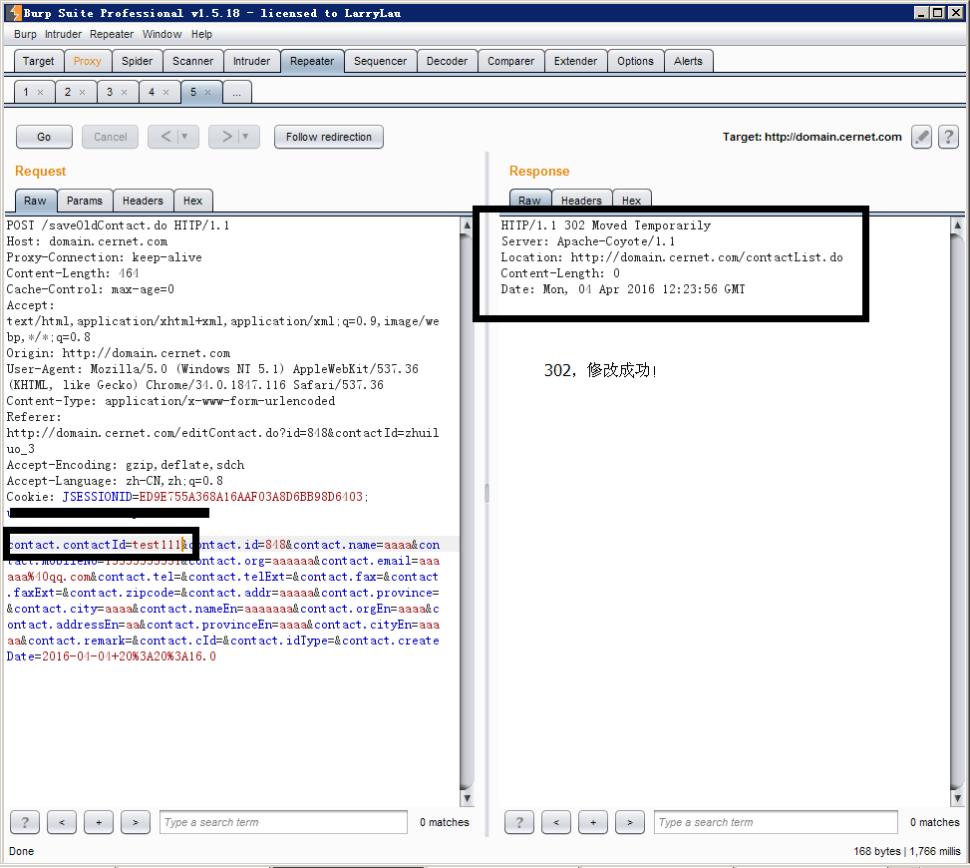Click the response pane vertical scrollbar
Viewport: 970px width, 868px height.
957,512
